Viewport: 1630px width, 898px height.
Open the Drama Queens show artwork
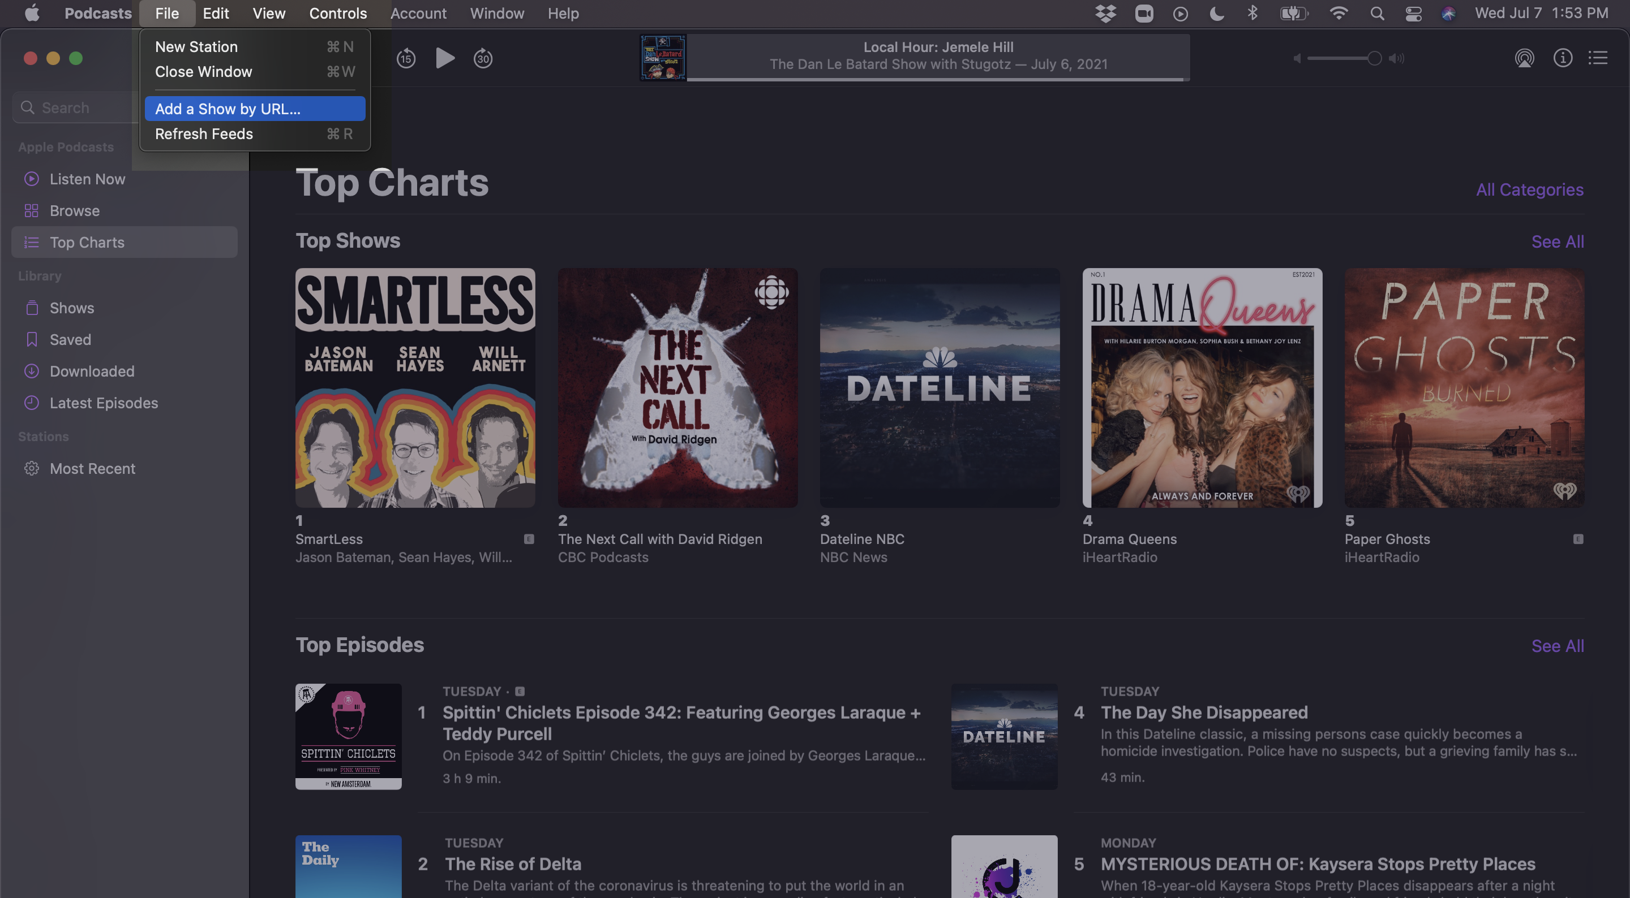point(1202,388)
